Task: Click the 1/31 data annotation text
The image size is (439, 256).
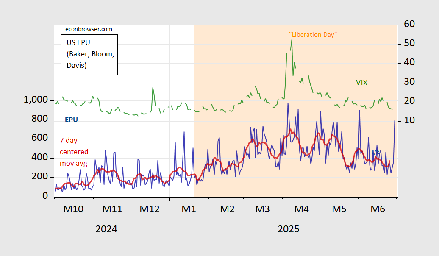Action: click(376, 152)
